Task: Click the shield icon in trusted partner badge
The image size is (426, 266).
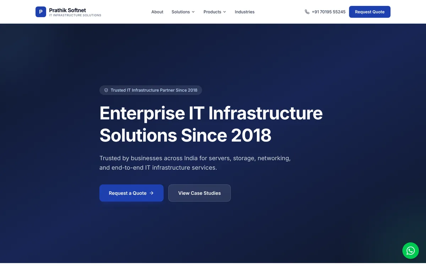Action: tap(106, 90)
